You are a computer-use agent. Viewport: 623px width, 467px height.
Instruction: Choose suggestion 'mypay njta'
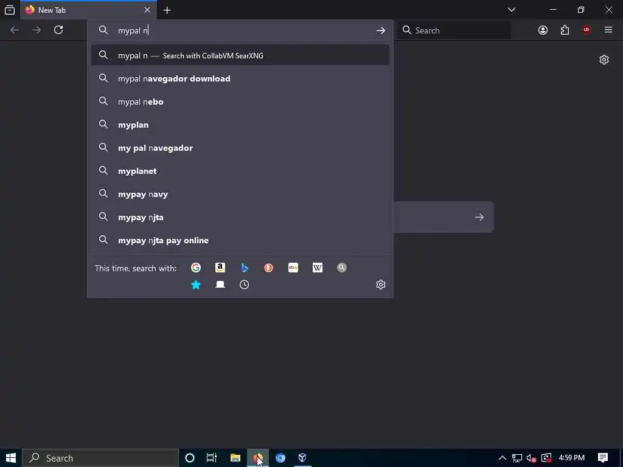click(240, 217)
